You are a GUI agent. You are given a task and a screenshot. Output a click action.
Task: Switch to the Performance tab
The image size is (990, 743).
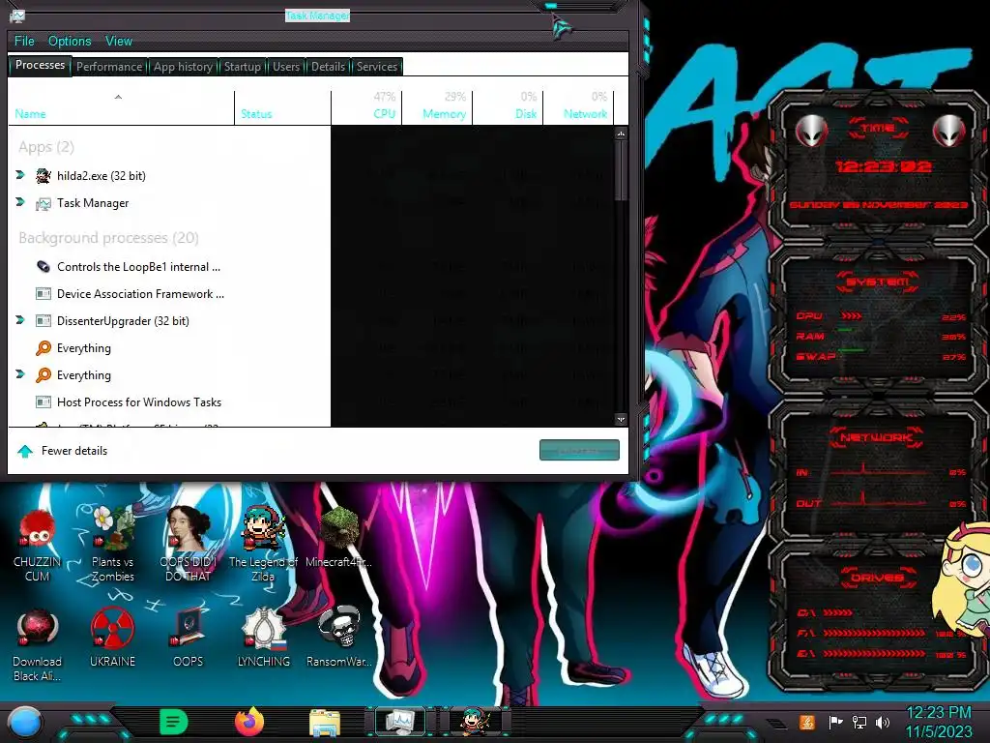(109, 67)
